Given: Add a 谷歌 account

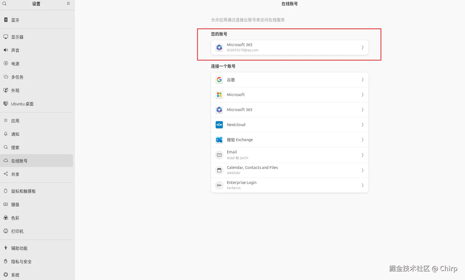Looking at the screenshot, I should (290, 80).
